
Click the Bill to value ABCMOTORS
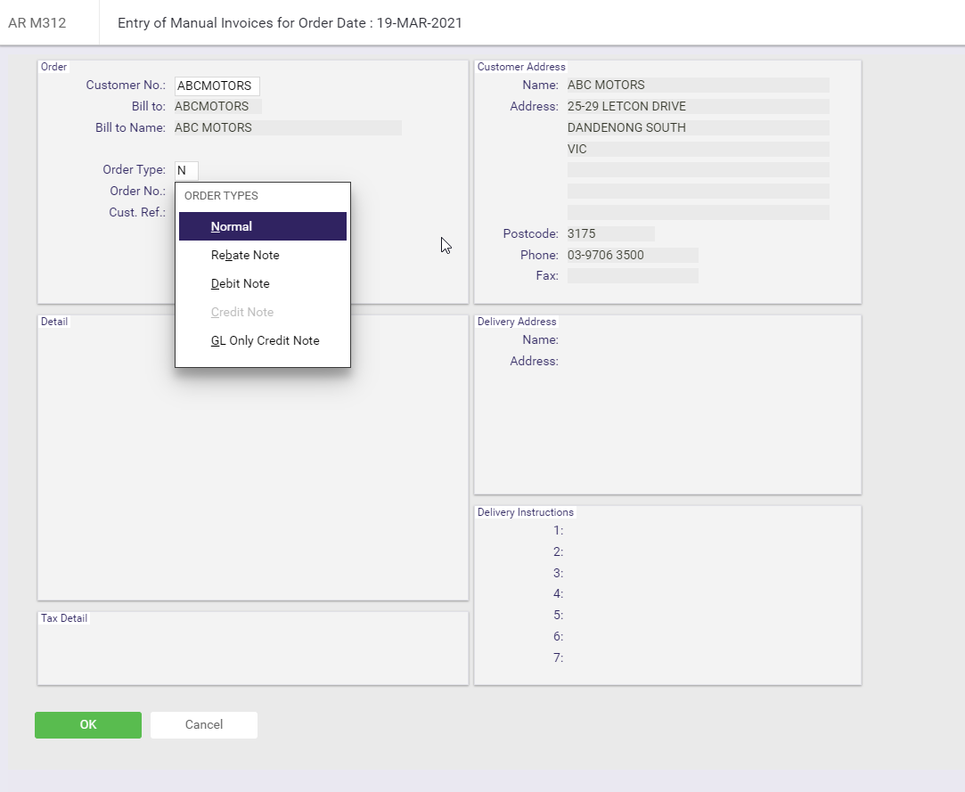tap(218, 107)
